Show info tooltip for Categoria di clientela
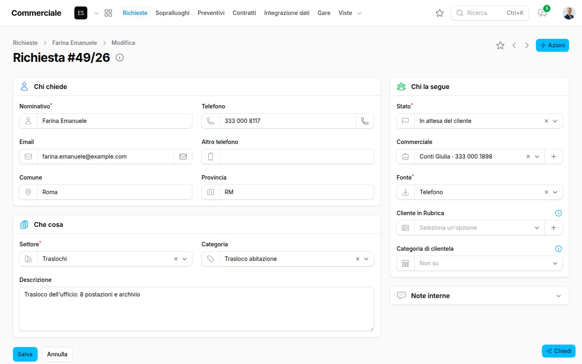This screenshot has width=582, height=364. pos(559,249)
